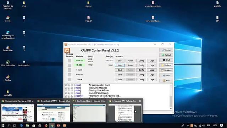Click the ESP language indicator
Image resolution: width=227 pixels, height=128 pixels.
209,126
